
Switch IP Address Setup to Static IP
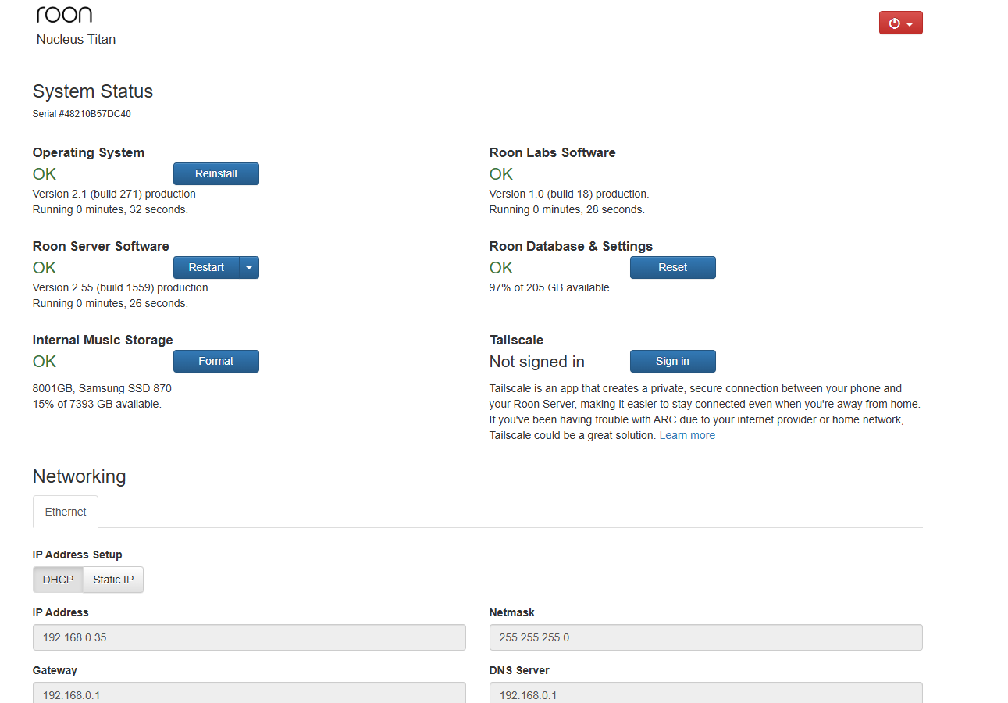(x=113, y=580)
